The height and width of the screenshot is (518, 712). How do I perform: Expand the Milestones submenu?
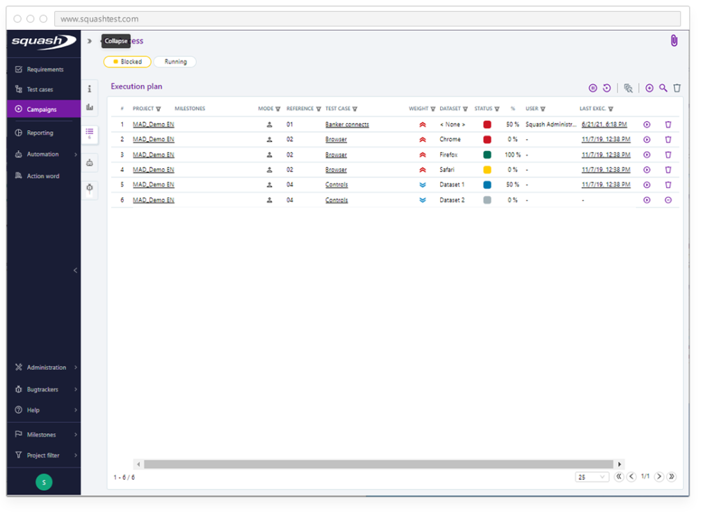[x=75, y=435]
